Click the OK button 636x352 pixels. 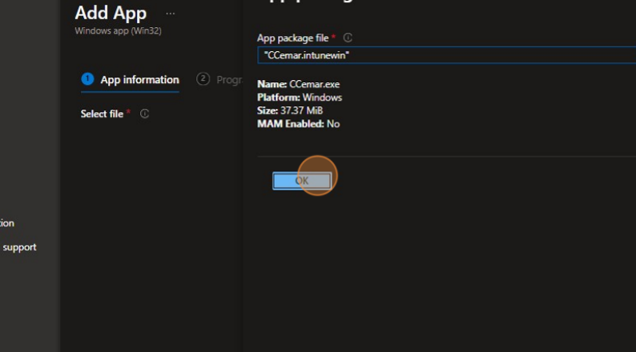[x=301, y=181]
